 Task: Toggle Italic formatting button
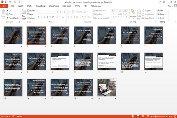coord(42,17)
